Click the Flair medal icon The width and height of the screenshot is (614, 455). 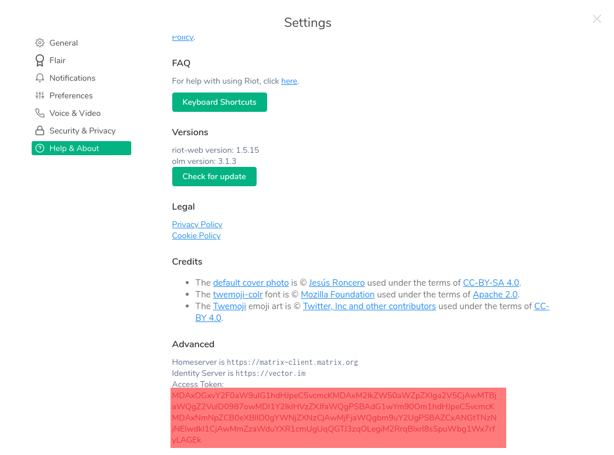pyautogui.click(x=40, y=60)
